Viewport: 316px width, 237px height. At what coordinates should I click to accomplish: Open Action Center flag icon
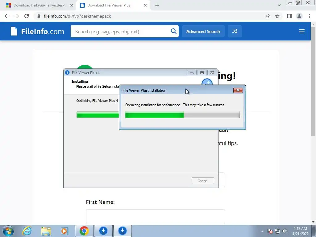click(270, 231)
